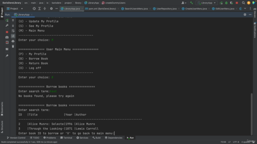Click the camera dump threads icon
The width and height of the screenshot is (257, 144).
coord(7,37)
